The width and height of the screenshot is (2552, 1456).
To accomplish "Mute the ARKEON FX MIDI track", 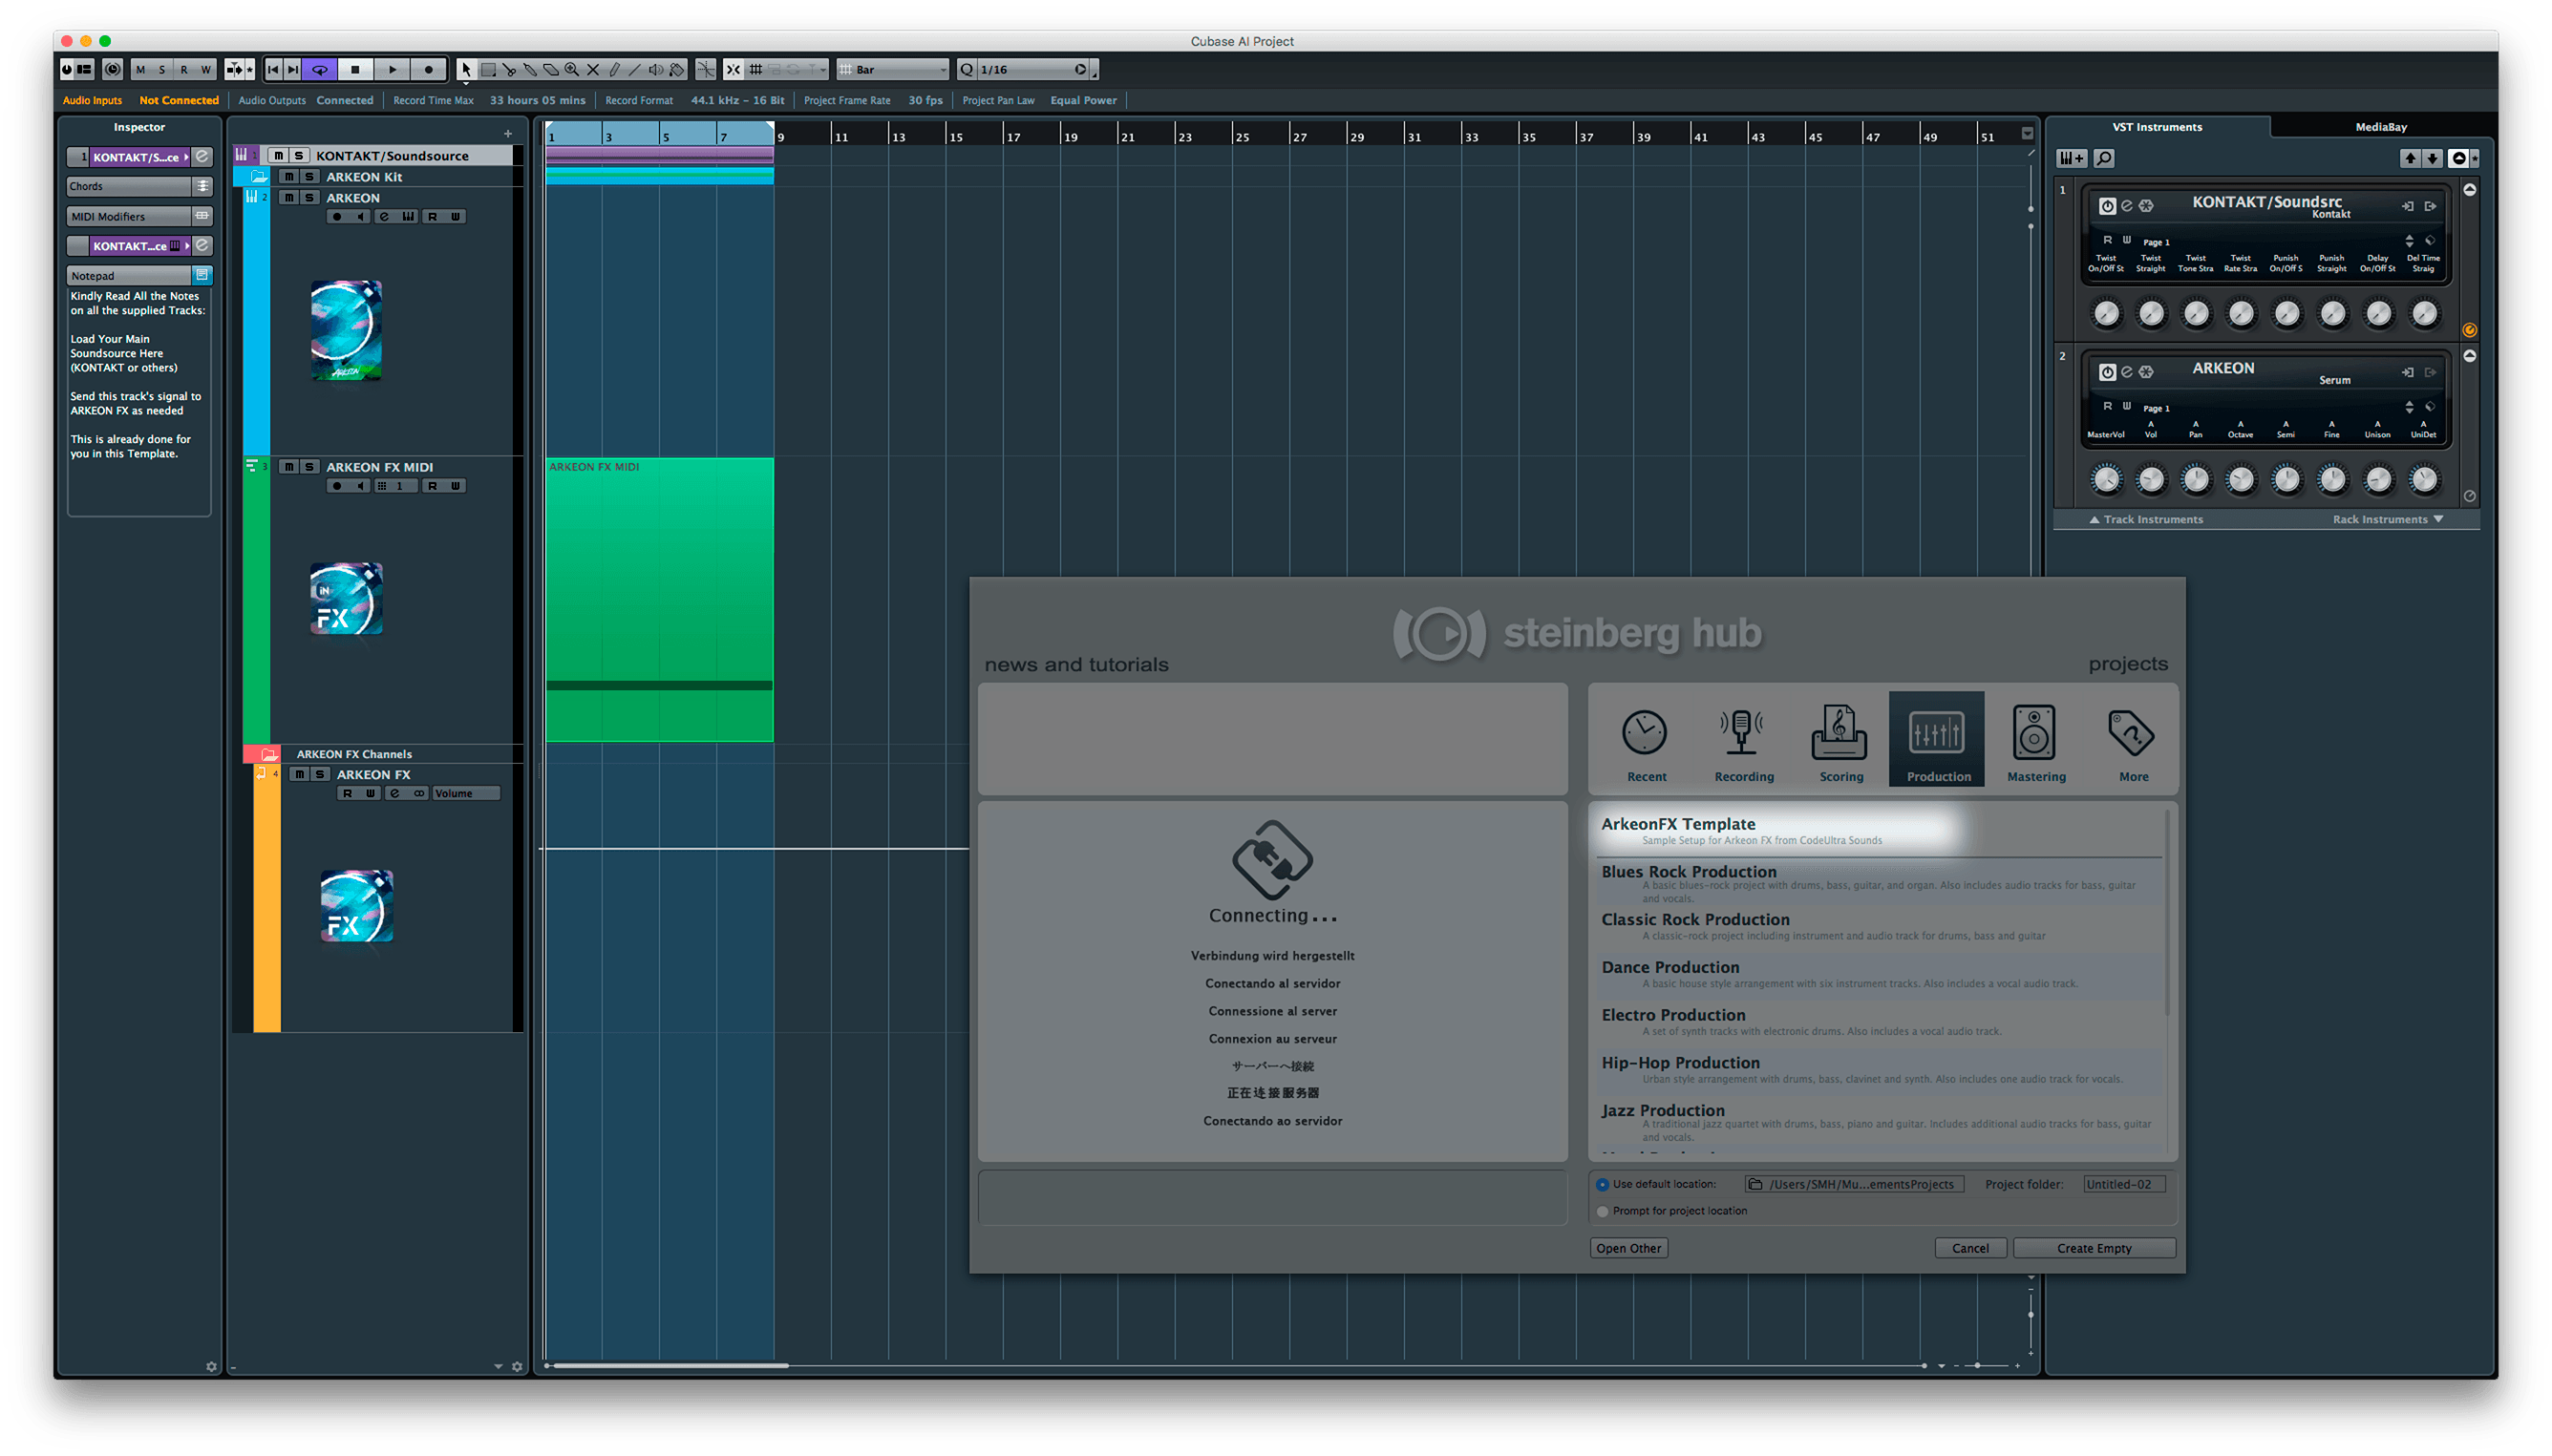I will (289, 467).
